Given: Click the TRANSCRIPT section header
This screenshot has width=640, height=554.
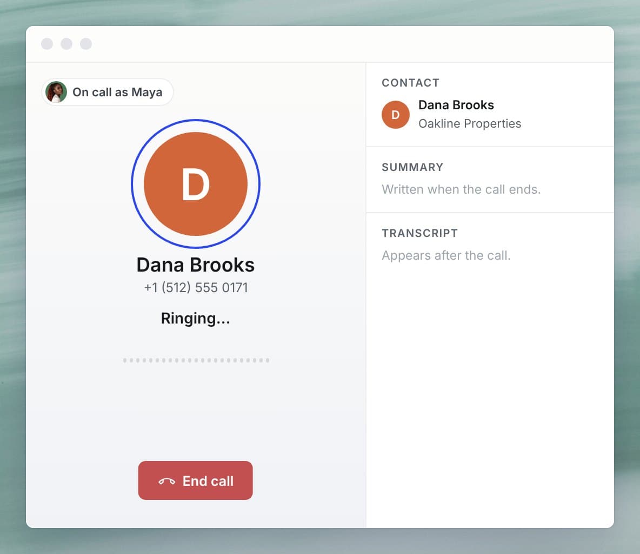Looking at the screenshot, I should tap(419, 233).
